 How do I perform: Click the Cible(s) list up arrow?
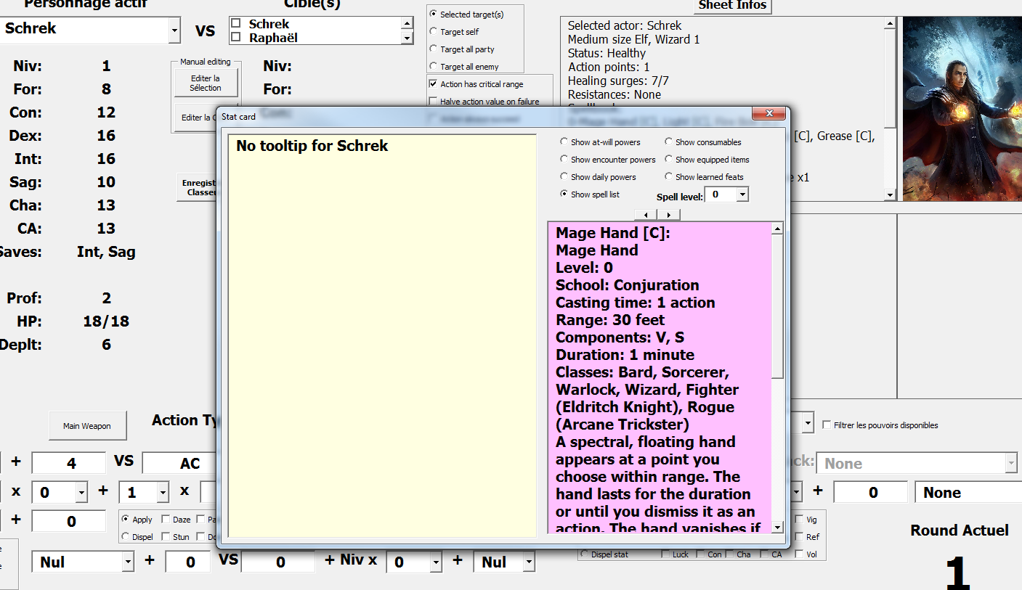(x=407, y=24)
